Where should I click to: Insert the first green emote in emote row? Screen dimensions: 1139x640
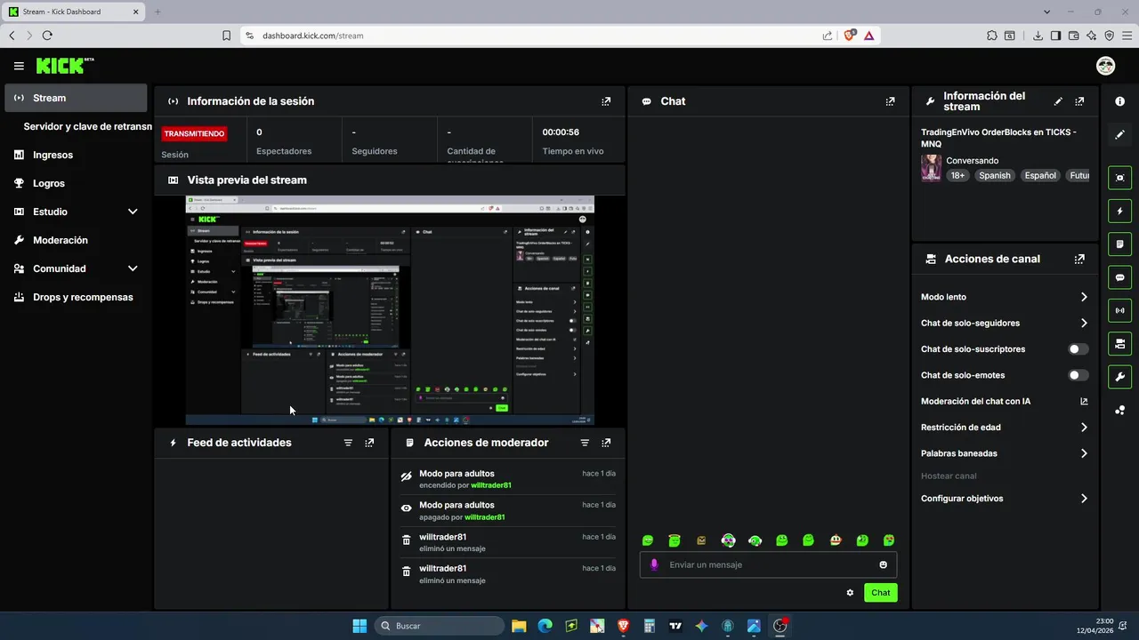click(648, 540)
